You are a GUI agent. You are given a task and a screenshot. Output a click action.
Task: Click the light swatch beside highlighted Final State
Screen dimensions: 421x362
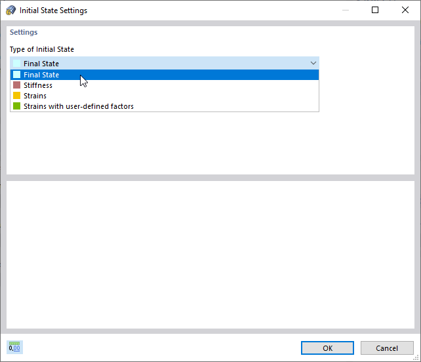click(17, 75)
